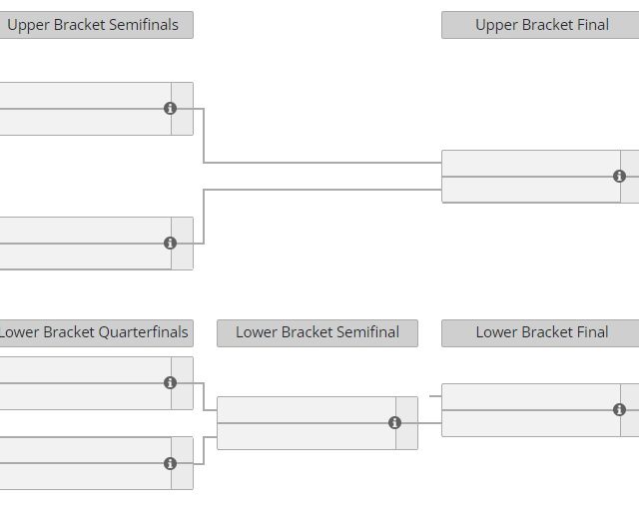
Task: Select top team slot in Upper Bracket Final
Action: pos(529,164)
